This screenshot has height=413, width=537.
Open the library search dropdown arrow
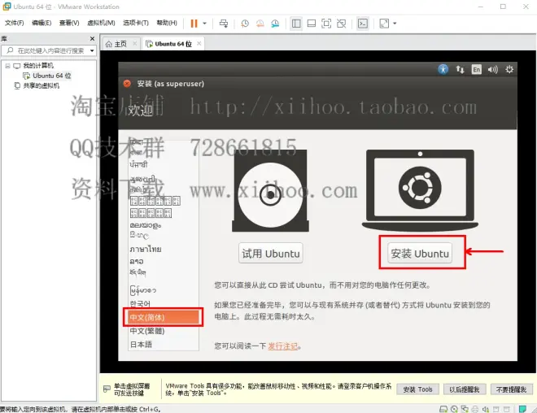(92, 50)
